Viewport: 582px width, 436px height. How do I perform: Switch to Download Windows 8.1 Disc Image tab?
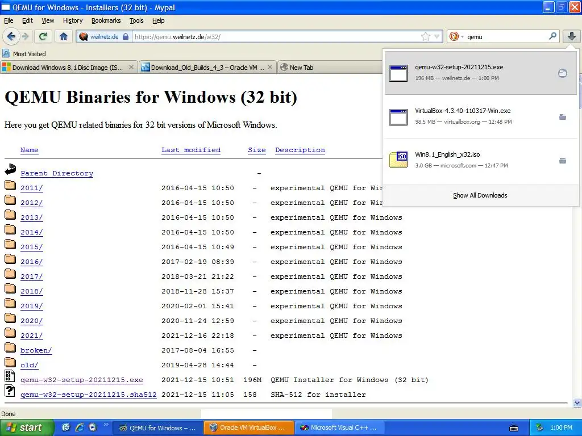tap(69, 68)
